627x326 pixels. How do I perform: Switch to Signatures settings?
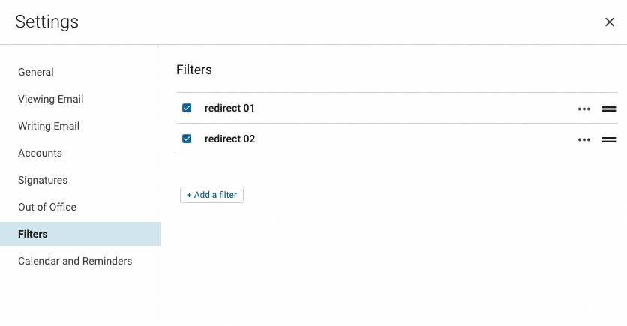tap(43, 180)
